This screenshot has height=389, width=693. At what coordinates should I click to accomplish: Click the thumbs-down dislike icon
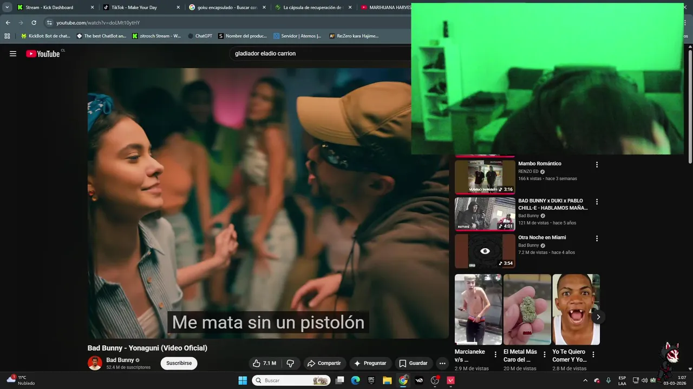click(x=290, y=363)
